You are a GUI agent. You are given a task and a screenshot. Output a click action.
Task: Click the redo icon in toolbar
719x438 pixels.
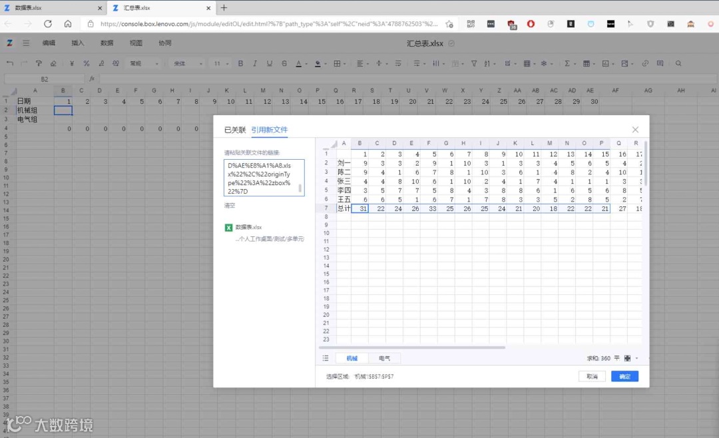[x=25, y=63]
